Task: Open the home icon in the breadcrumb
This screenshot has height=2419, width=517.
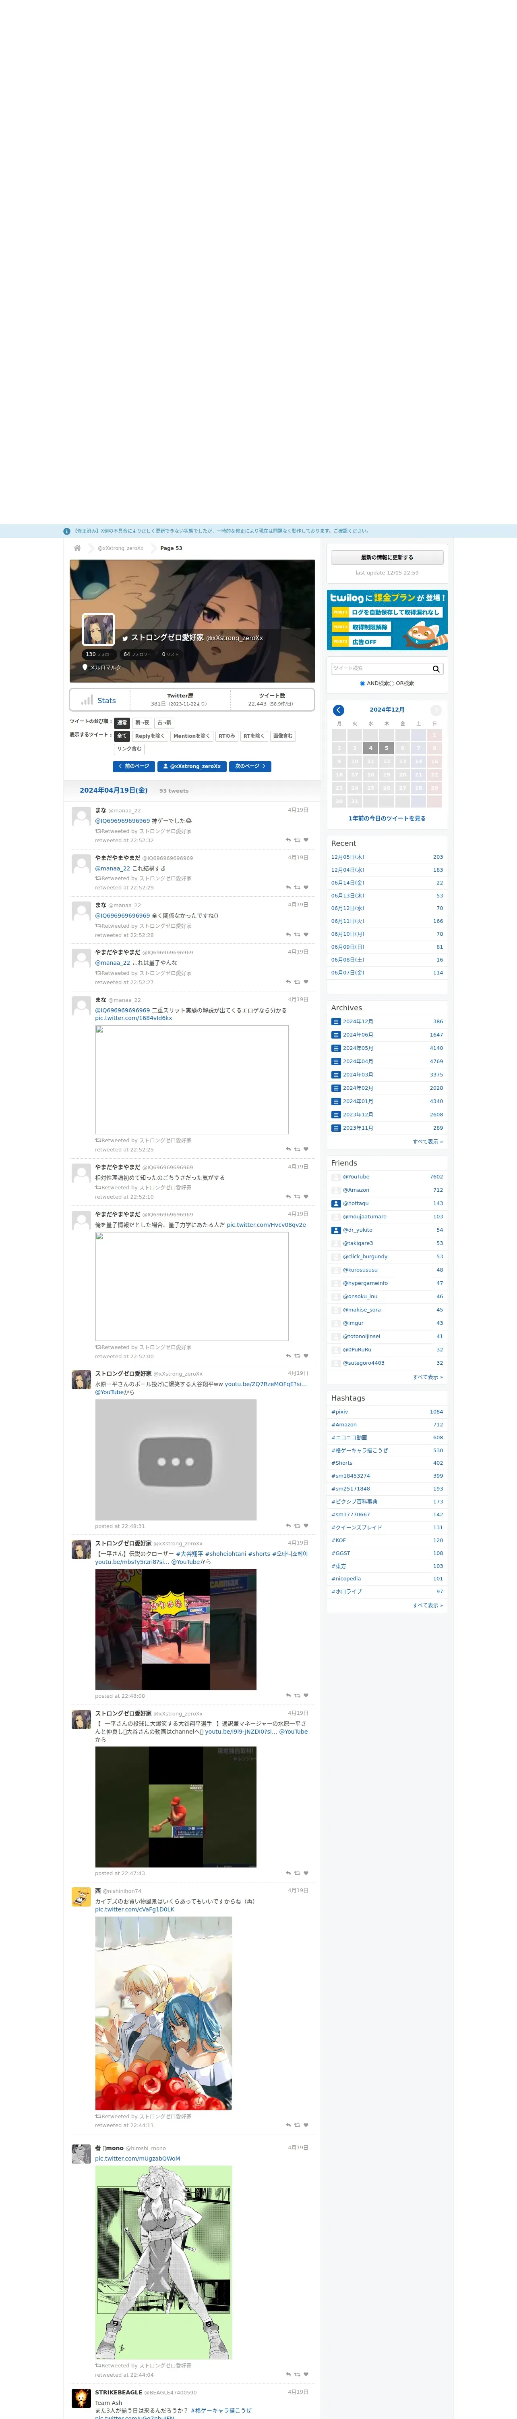Action: (77, 548)
